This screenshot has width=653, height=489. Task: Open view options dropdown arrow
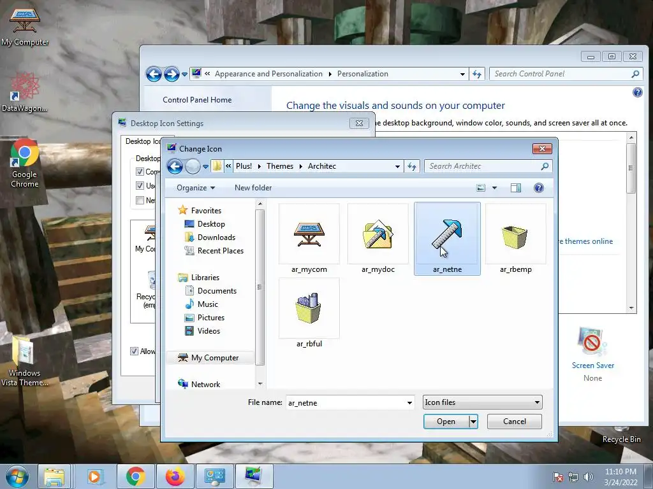494,188
